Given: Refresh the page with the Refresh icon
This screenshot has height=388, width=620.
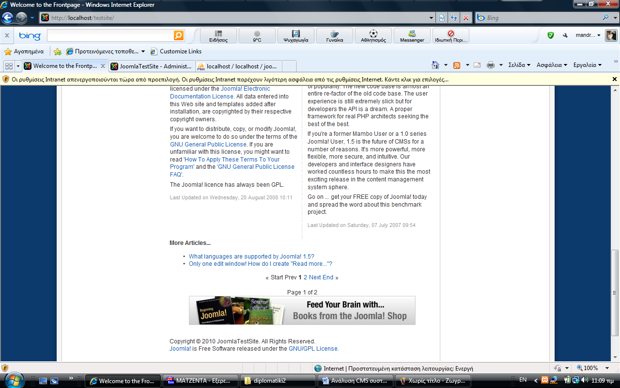Looking at the screenshot, I should pos(454,18).
